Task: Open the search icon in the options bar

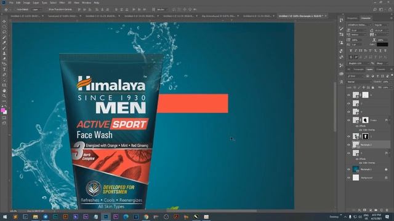Action: 375,10
